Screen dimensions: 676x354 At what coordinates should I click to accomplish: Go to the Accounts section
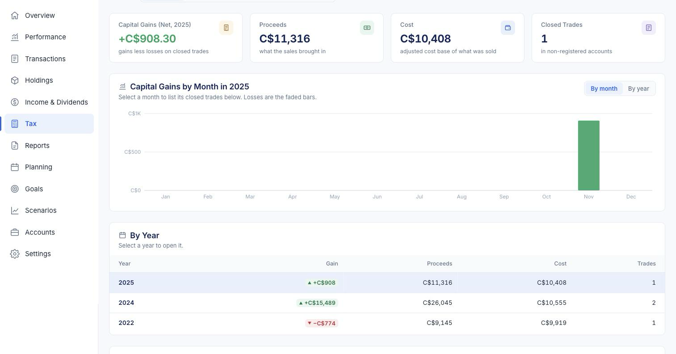click(x=49, y=232)
